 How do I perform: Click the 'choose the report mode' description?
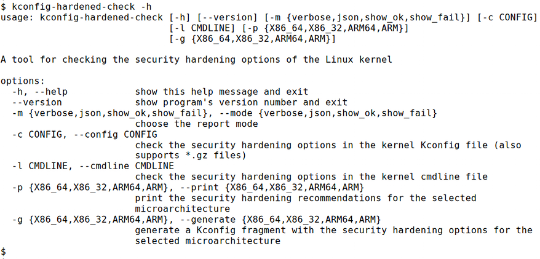tap(196, 124)
